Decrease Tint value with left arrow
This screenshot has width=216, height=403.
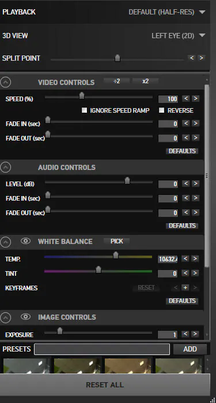pyautogui.click(x=185, y=273)
